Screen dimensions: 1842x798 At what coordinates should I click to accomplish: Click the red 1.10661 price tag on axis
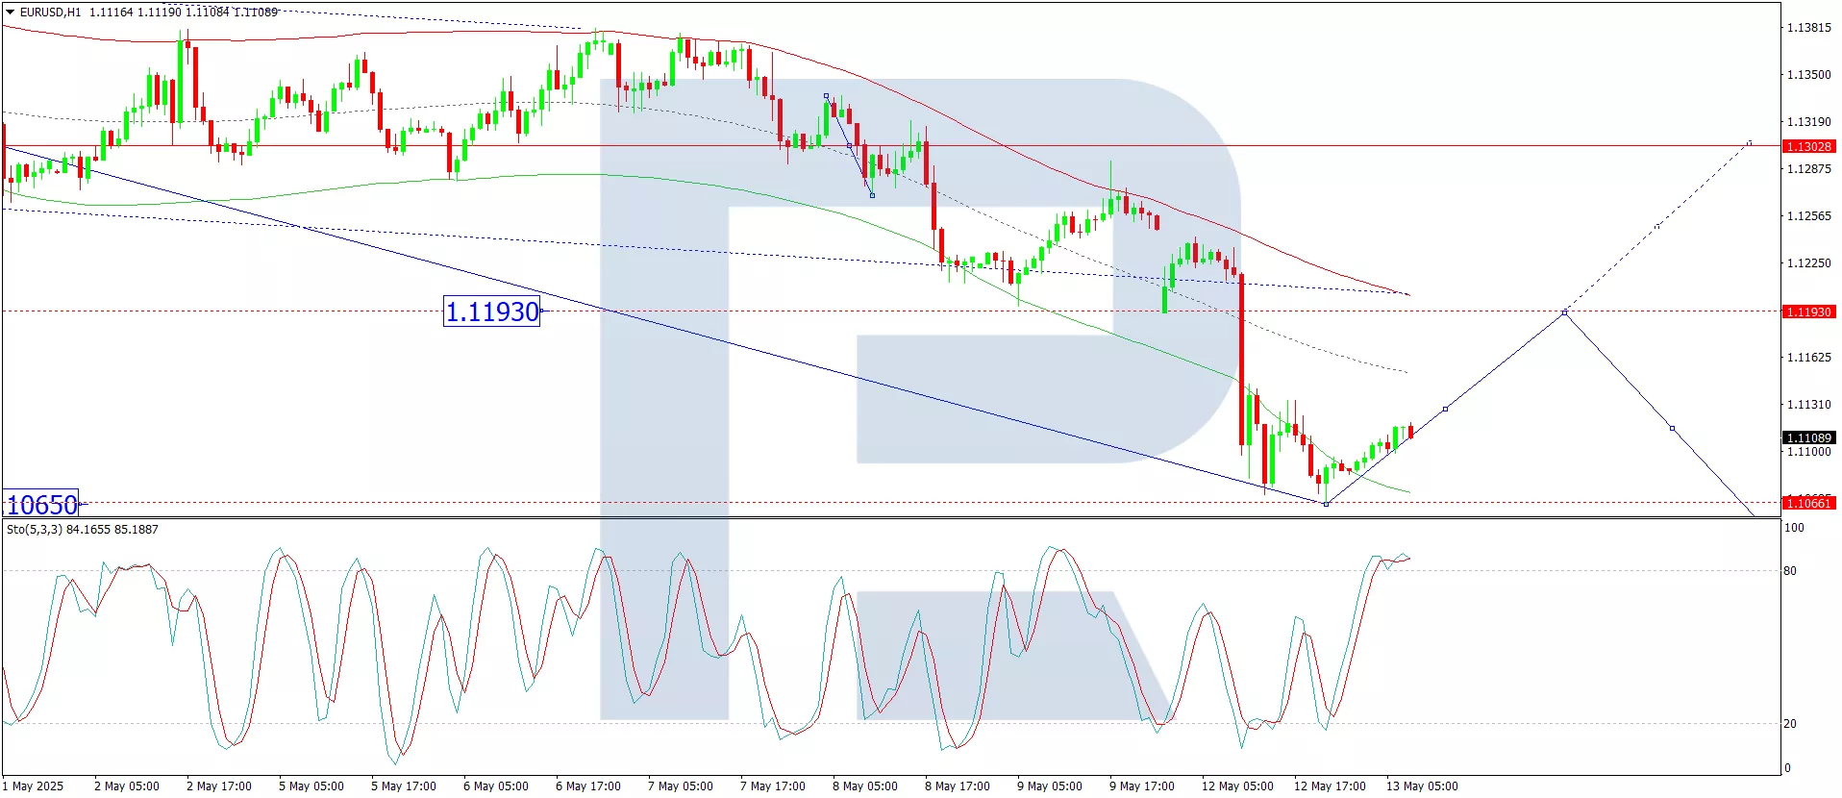coord(1808,503)
